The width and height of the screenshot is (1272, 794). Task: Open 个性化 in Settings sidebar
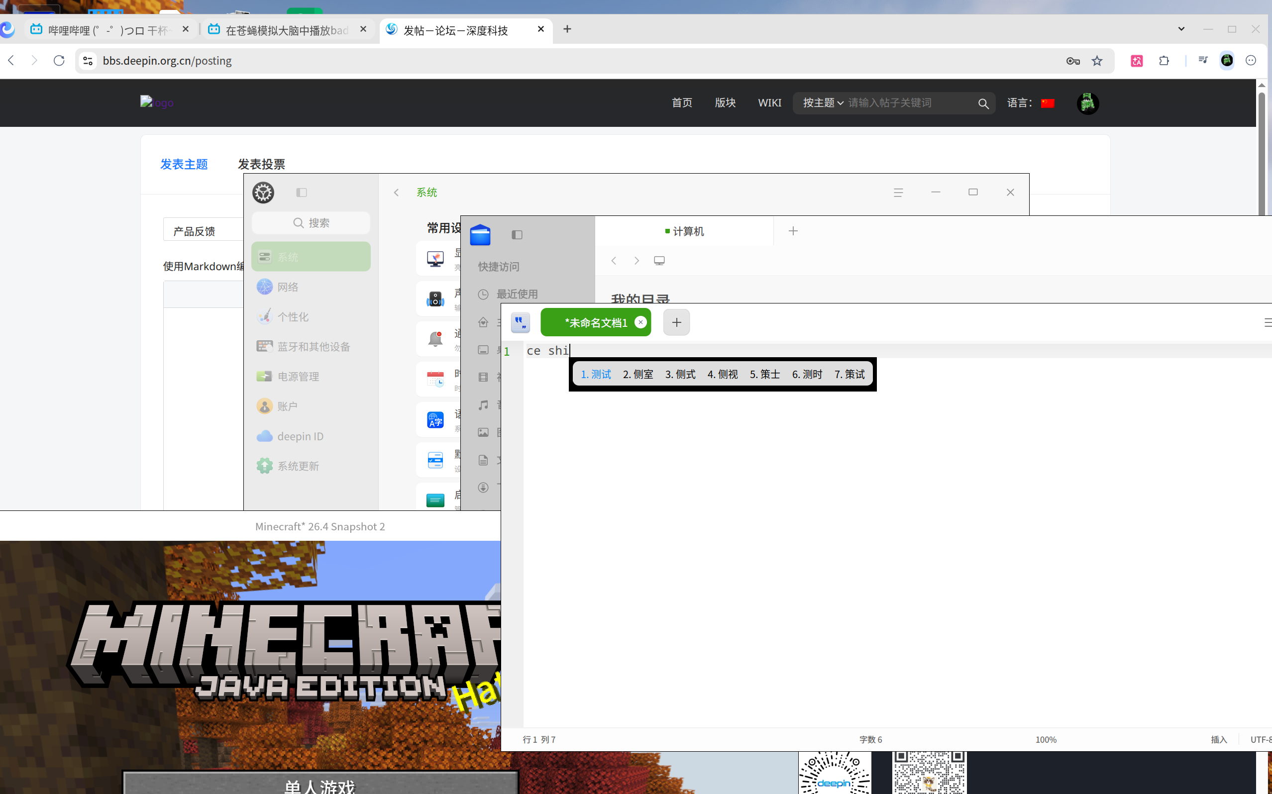tap(311, 316)
